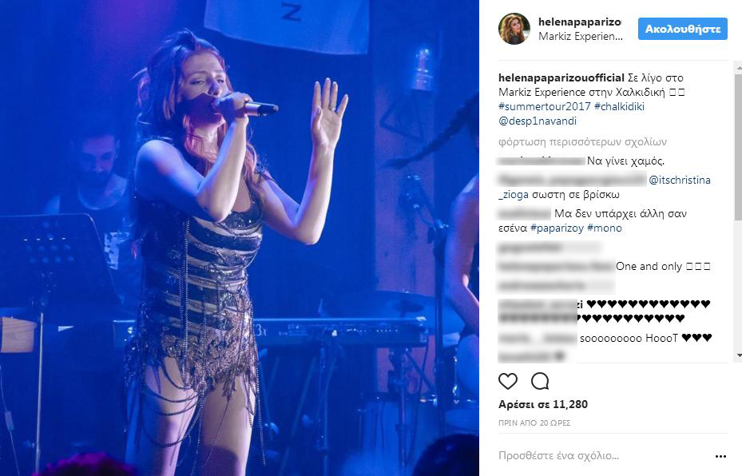Open the Markiz Experience location link

point(581,37)
